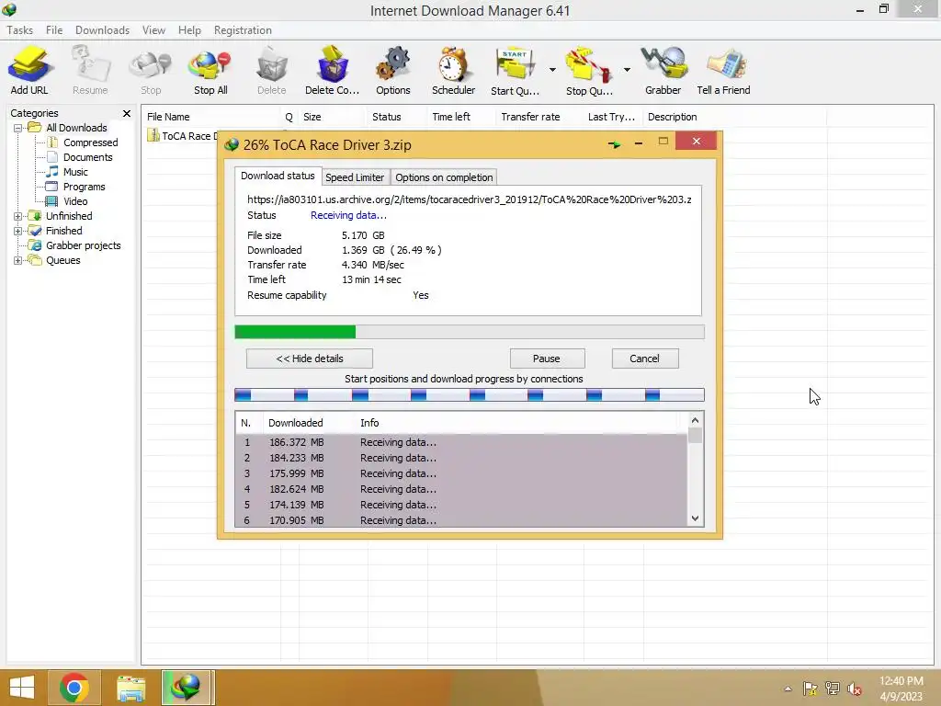Screen dimensions: 941x706
Task: Open the Grabber tool icon
Action: 663,70
